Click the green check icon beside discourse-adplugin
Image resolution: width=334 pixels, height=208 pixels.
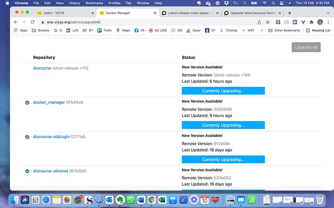pyautogui.click(x=27, y=137)
